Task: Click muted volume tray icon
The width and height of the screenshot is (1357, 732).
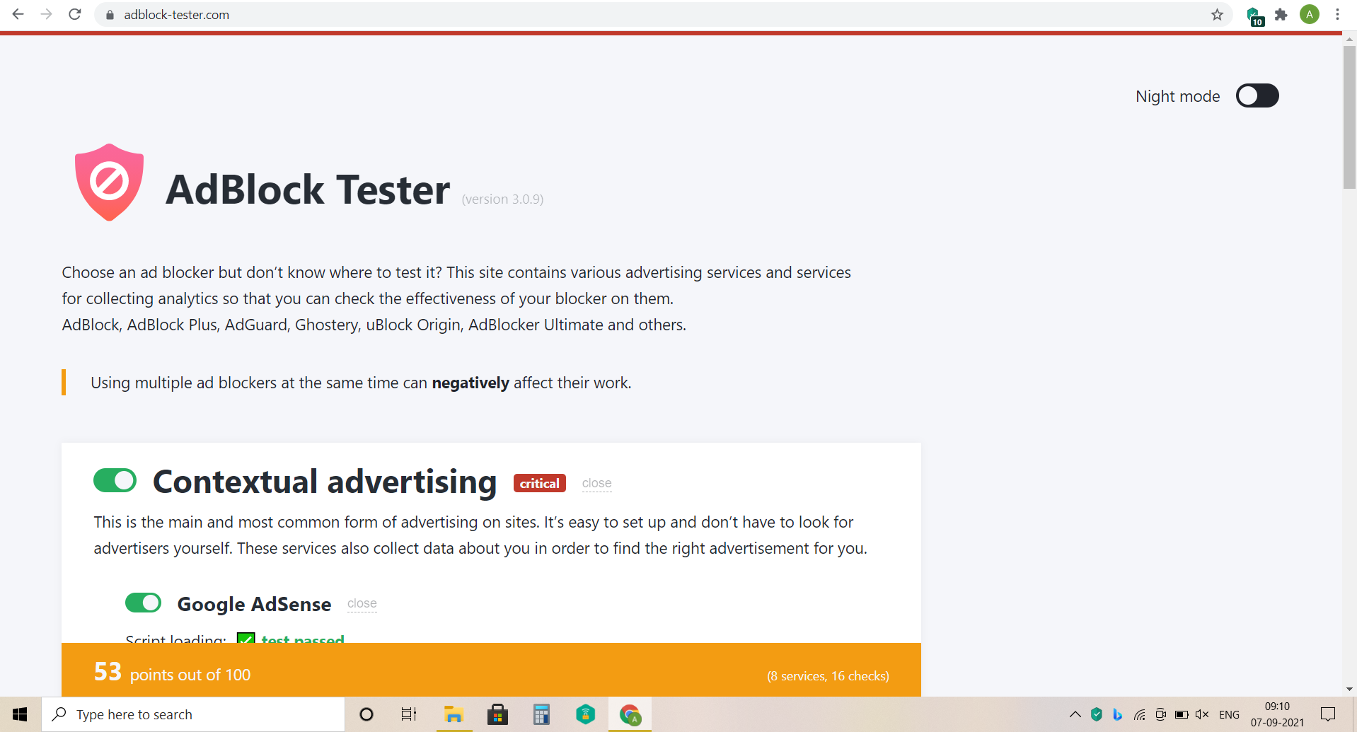Action: (x=1201, y=714)
